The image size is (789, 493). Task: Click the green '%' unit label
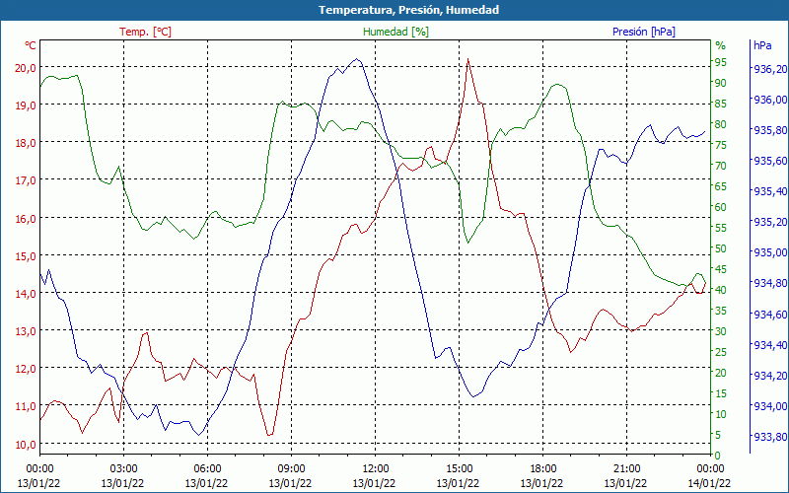pos(721,45)
